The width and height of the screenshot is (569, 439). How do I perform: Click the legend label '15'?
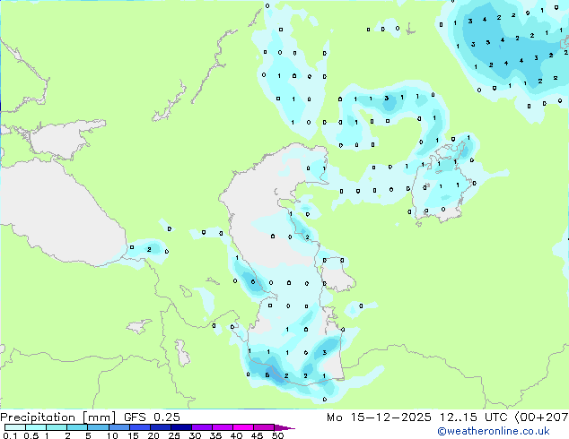pyautogui.click(x=133, y=435)
